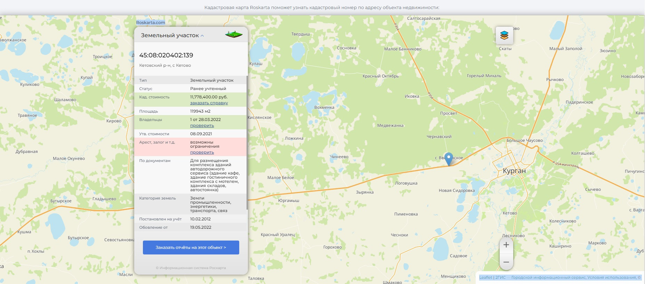Click the Красный Уралец label on map
Viewport: 645px width, 284px height.
click(x=278, y=235)
